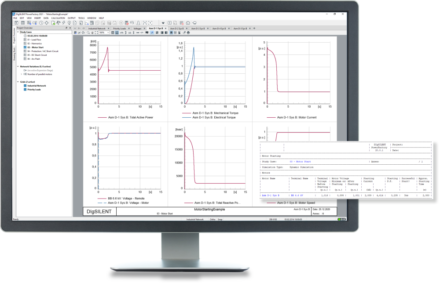Open the OUTPUT menu
Viewport: 440px width, 293px height.
click(x=72, y=18)
